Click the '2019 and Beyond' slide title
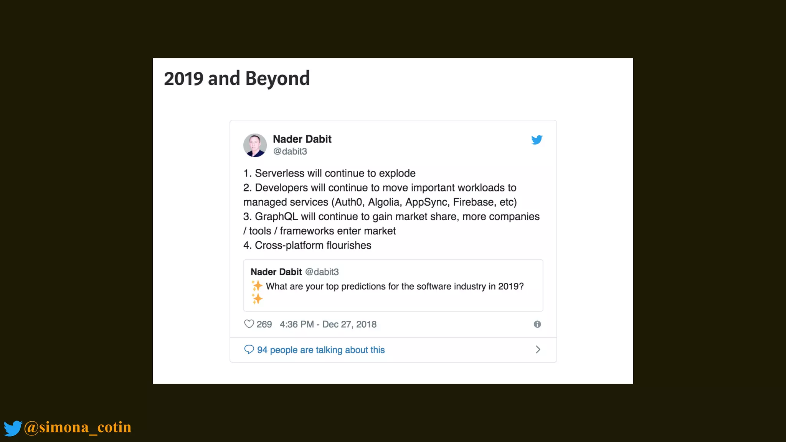The image size is (786, 442). (x=237, y=79)
